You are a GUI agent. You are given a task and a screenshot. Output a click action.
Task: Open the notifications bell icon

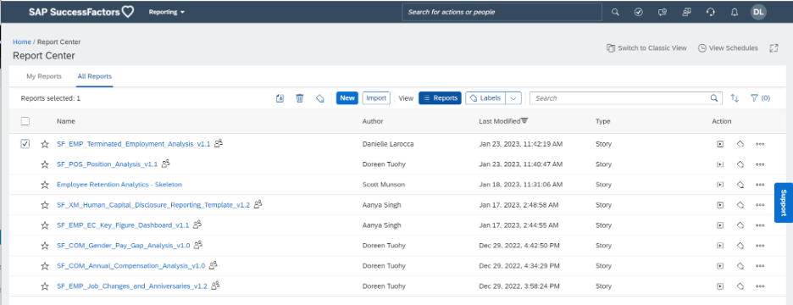point(735,12)
